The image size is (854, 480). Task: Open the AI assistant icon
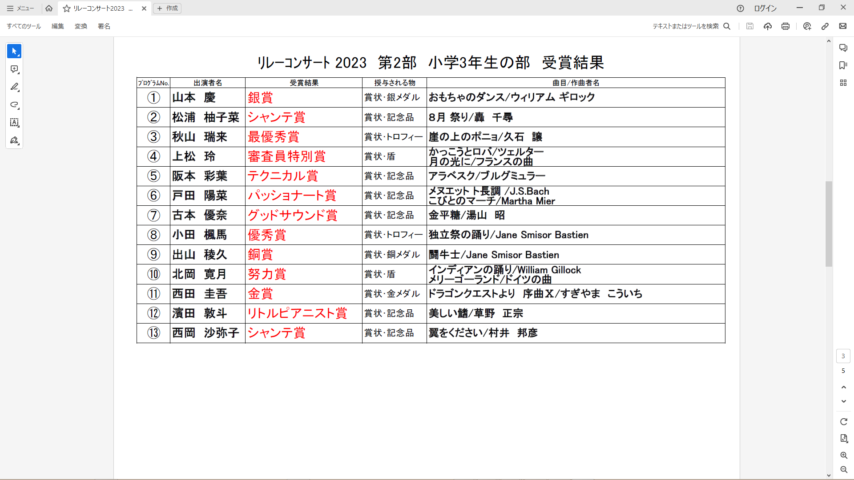pos(807,26)
